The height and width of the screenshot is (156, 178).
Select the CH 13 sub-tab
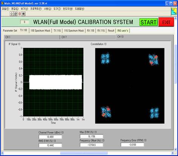point(144,37)
